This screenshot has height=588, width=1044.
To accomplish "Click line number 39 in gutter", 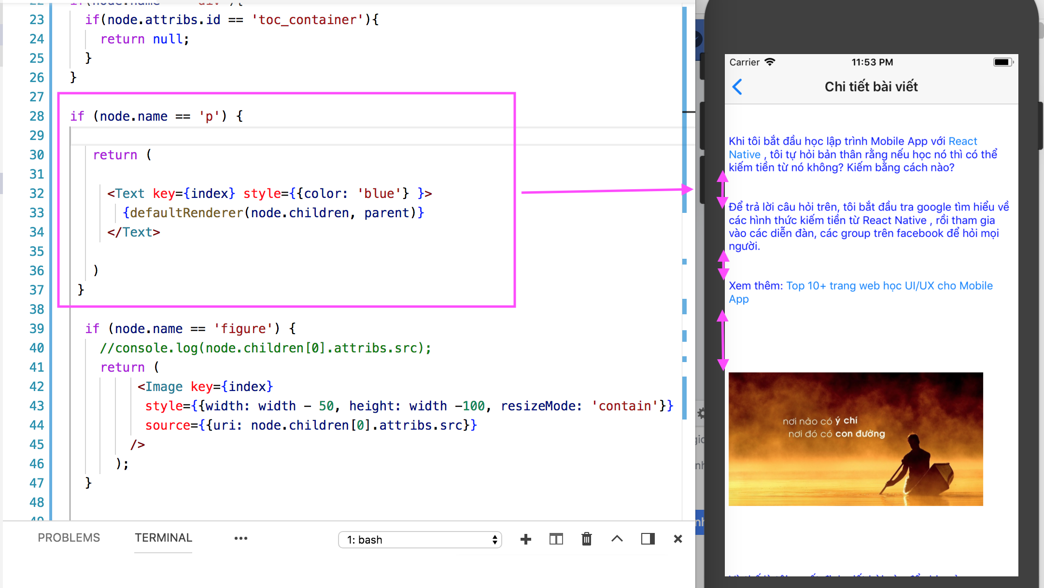I will 37,329.
